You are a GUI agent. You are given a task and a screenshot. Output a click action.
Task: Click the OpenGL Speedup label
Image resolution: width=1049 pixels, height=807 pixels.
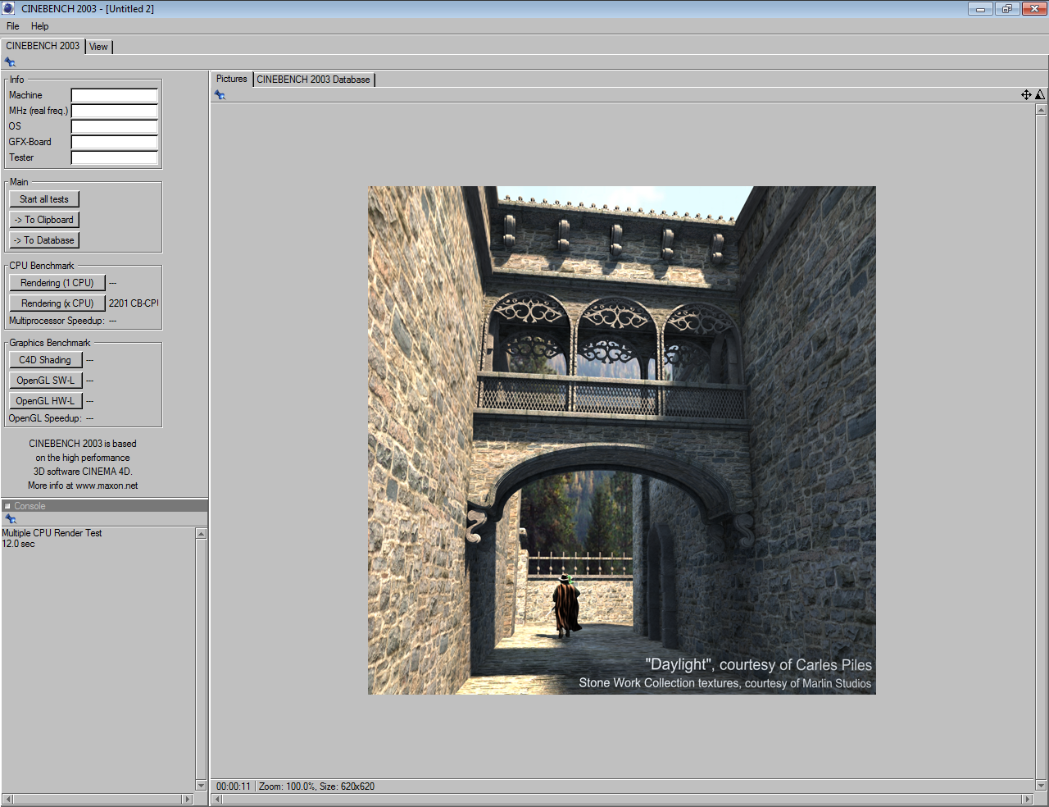point(45,418)
